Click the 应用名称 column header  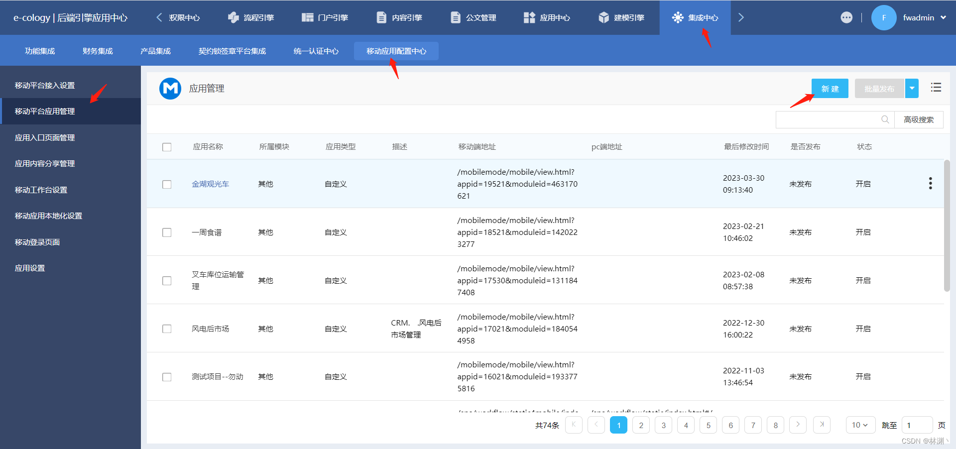pyautogui.click(x=208, y=146)
